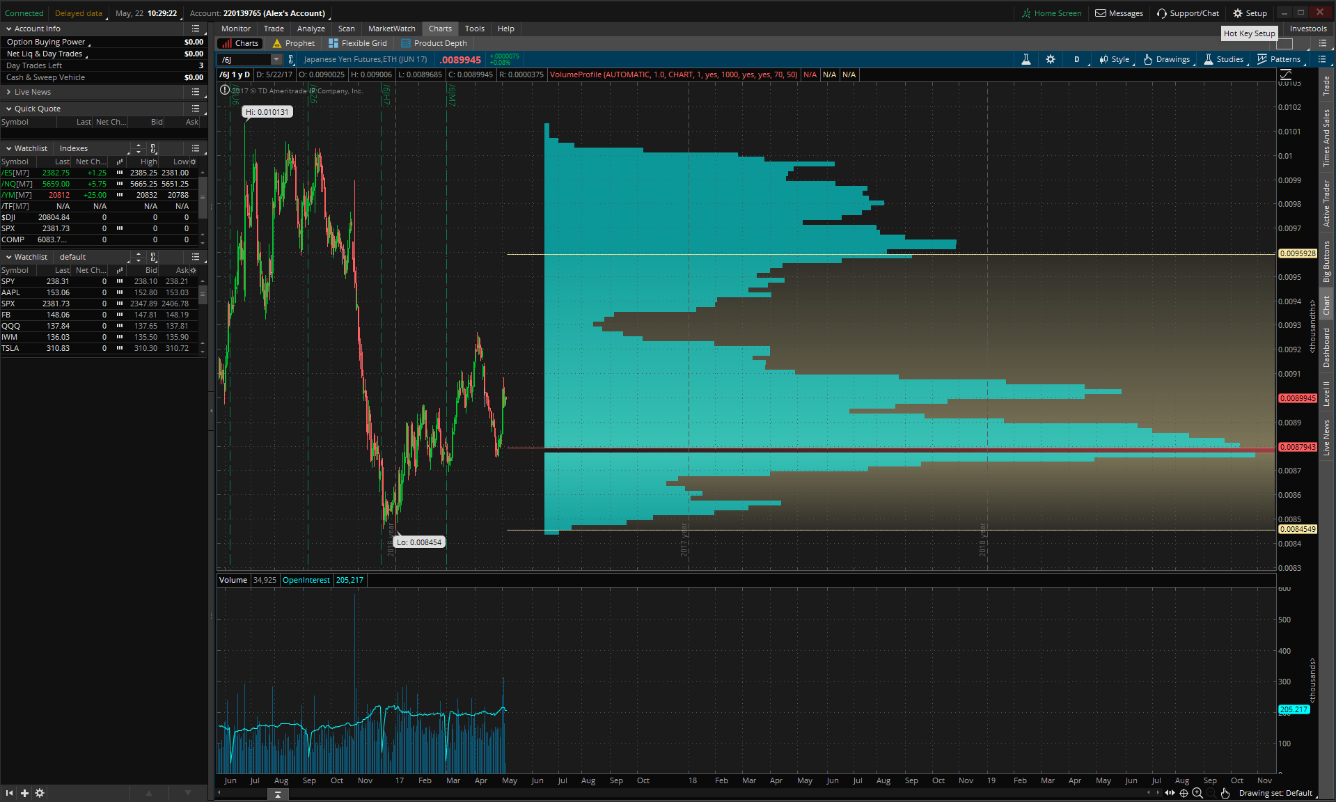Open the Active Trader side tab

pyautogui.click(x=1326, y=203)
